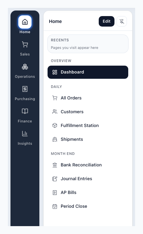Image resolution: width=143 pixels, height=234 pixels.
Task: Open the Operations boxes icon
Action: point(25,67)
